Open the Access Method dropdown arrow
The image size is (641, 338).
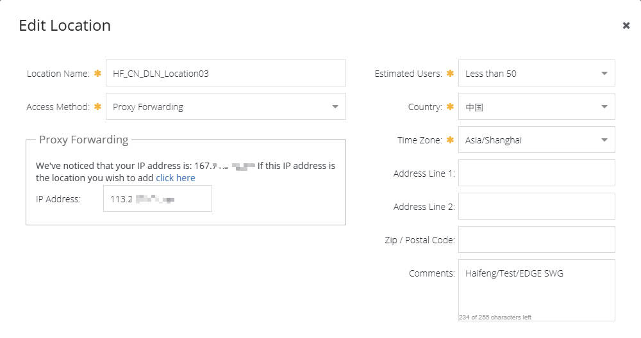pos(335,106)
